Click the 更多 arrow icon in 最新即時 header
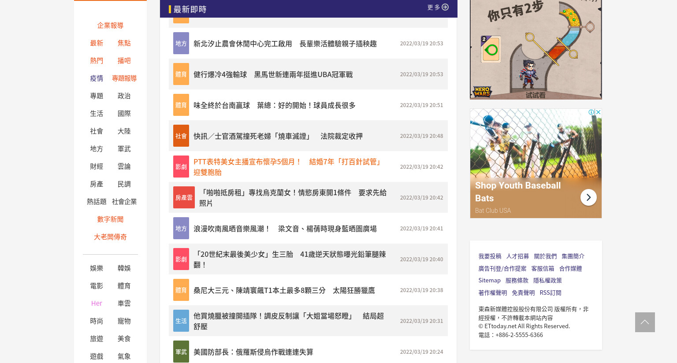Image resolution: width=677 pixels, height=363 pixels. 445,7
